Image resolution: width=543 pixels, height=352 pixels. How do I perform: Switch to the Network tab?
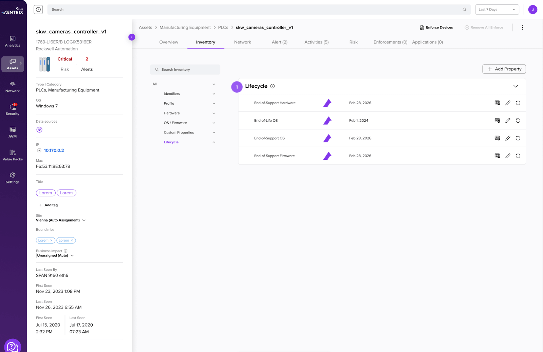pyautogui.click(x=243, y=42)
